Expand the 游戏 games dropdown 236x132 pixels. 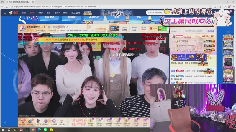coord(57,13)
